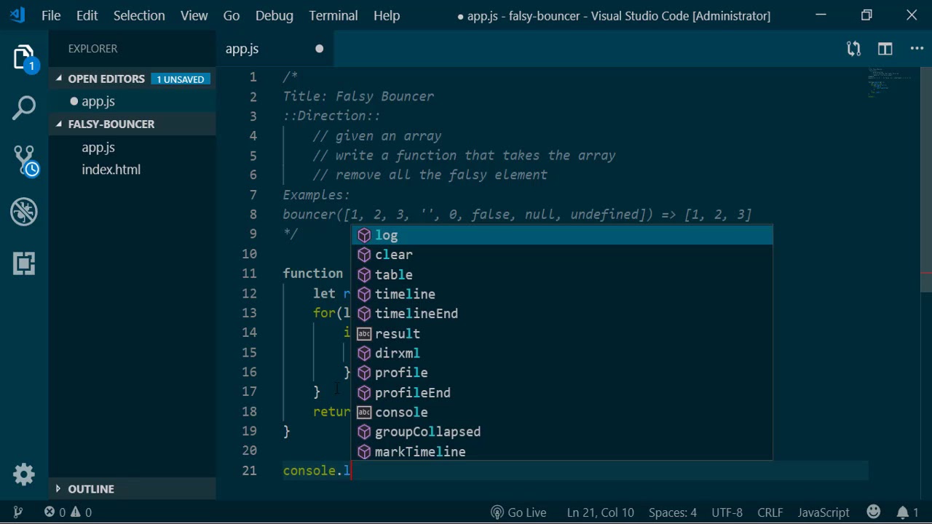
Task: Open the Debug menu
Action: click(x=275, y=15)
